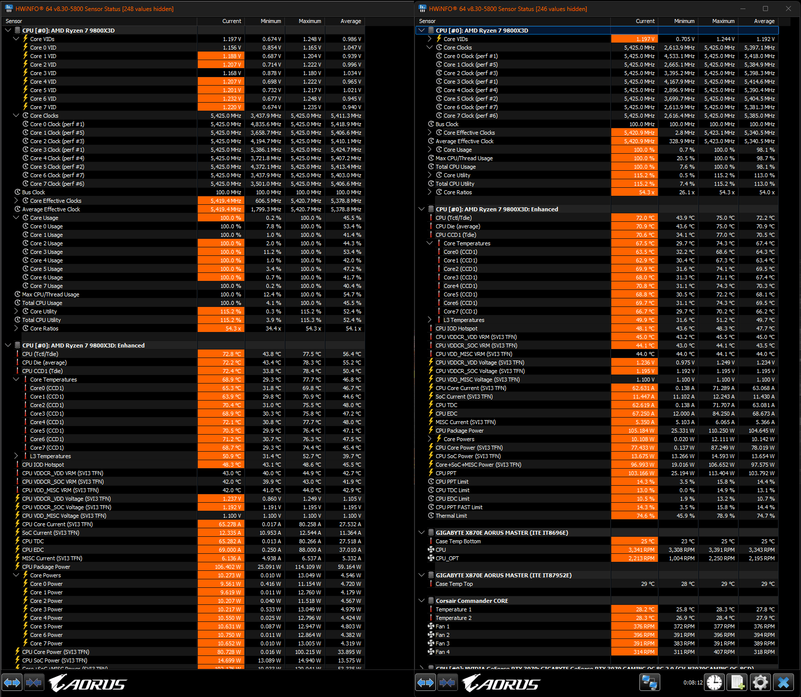Click the Sensor column header in right window

click(x=514, y=21)
